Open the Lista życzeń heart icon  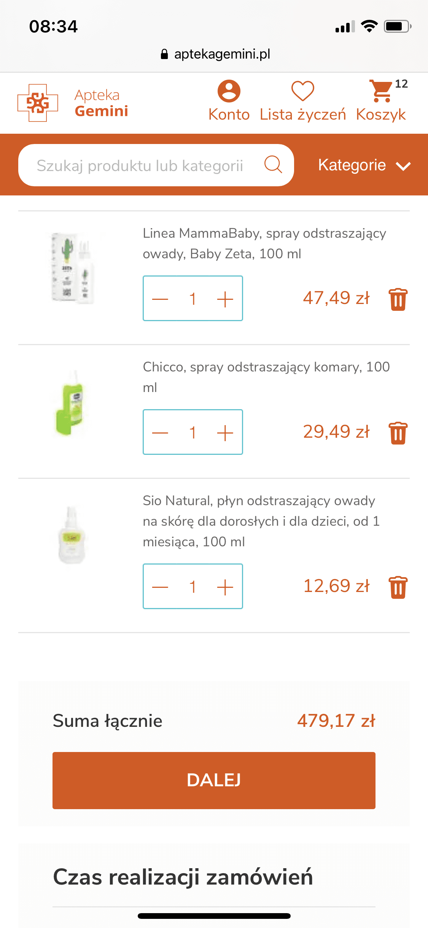pyautogui.click(x=302, y=91)
